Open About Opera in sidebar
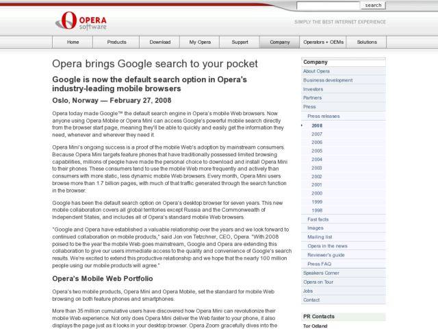 click(316, 71)
